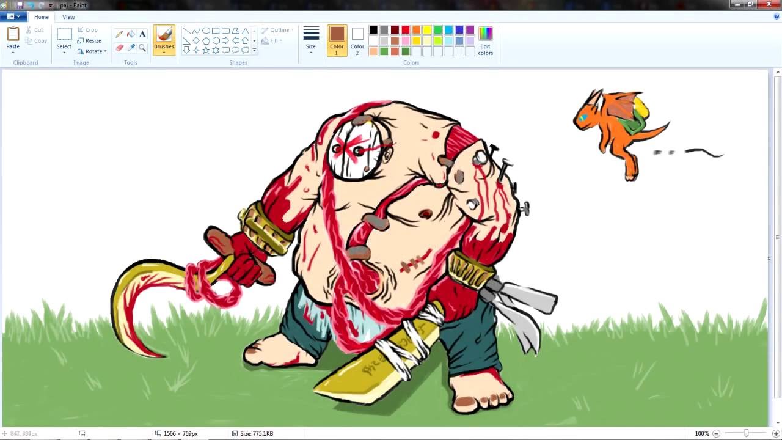Click the zoom slider handle
Image resolution: width=782 pixels, height=440 pixels.
tap(746, 433)
